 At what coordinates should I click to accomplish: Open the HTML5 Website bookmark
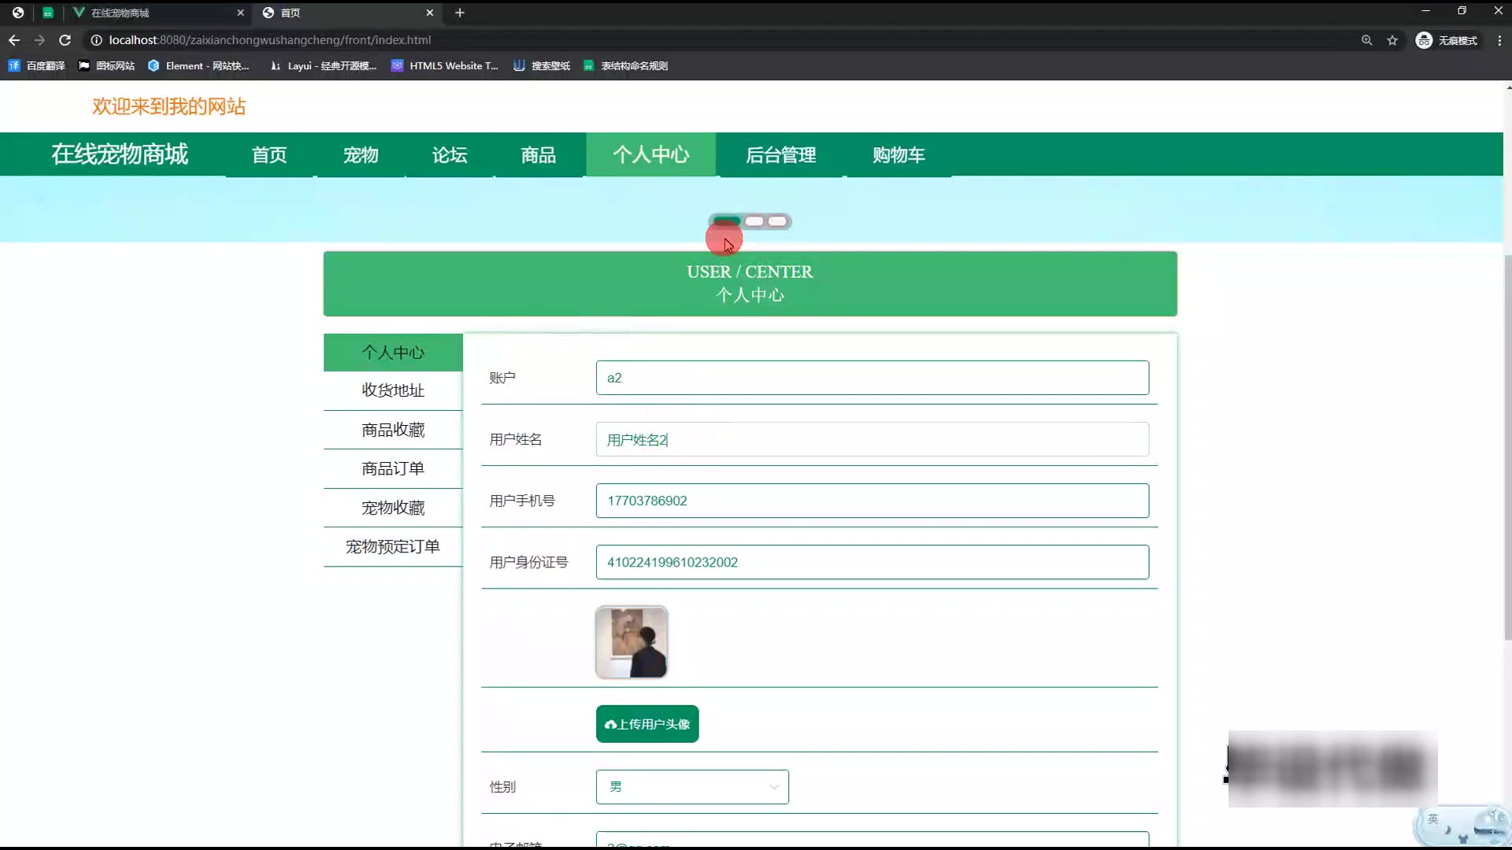445,66
